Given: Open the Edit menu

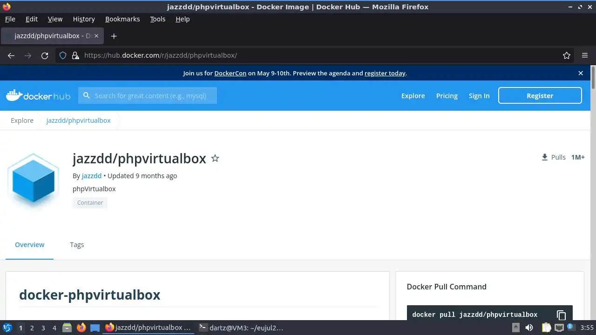Looking at the screenshot, I should [x=32, y=19].
